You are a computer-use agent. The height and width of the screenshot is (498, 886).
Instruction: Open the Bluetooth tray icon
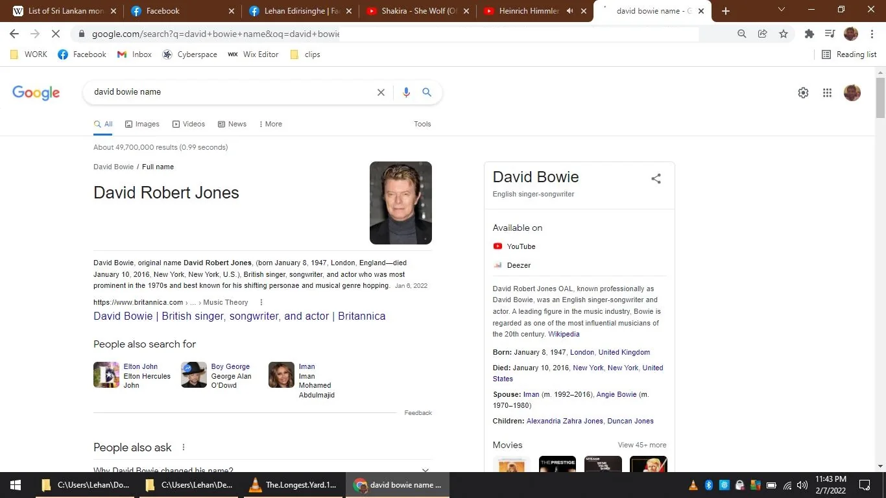click(709, 485)
